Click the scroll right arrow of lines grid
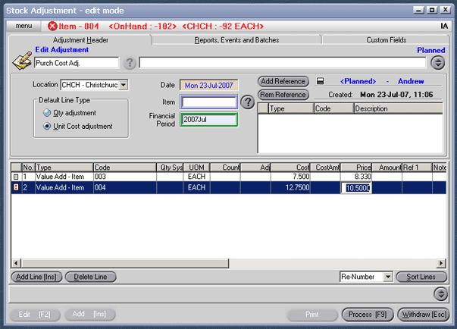The image size is (457, 329). pos(441,263)
